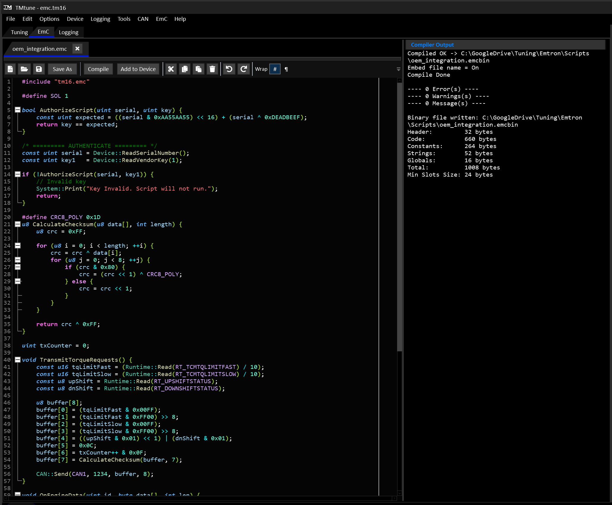Open the Device menu
The width and height of the screenshot is (612, 505).
[x=75, y=19]
